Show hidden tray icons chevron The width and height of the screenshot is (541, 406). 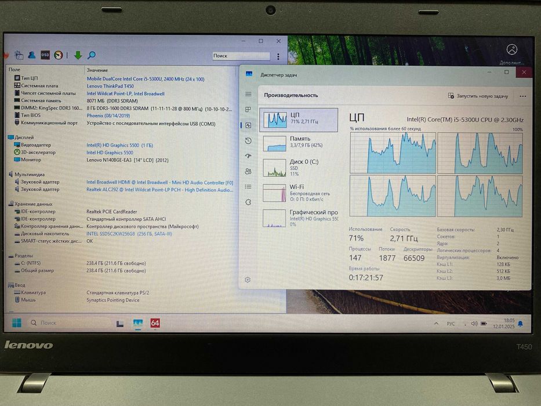pos(436,324)
